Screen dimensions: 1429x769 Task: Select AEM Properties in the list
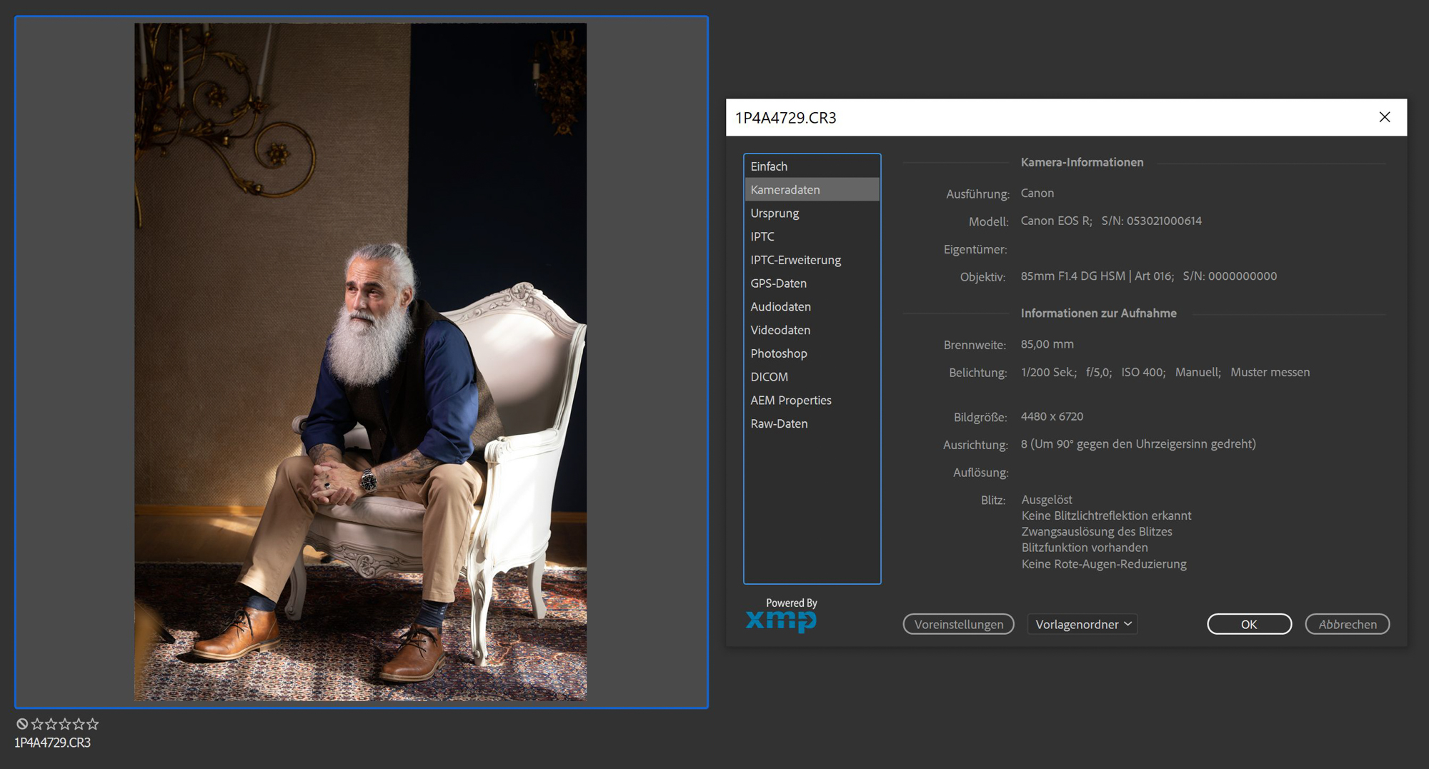[790, 401]
